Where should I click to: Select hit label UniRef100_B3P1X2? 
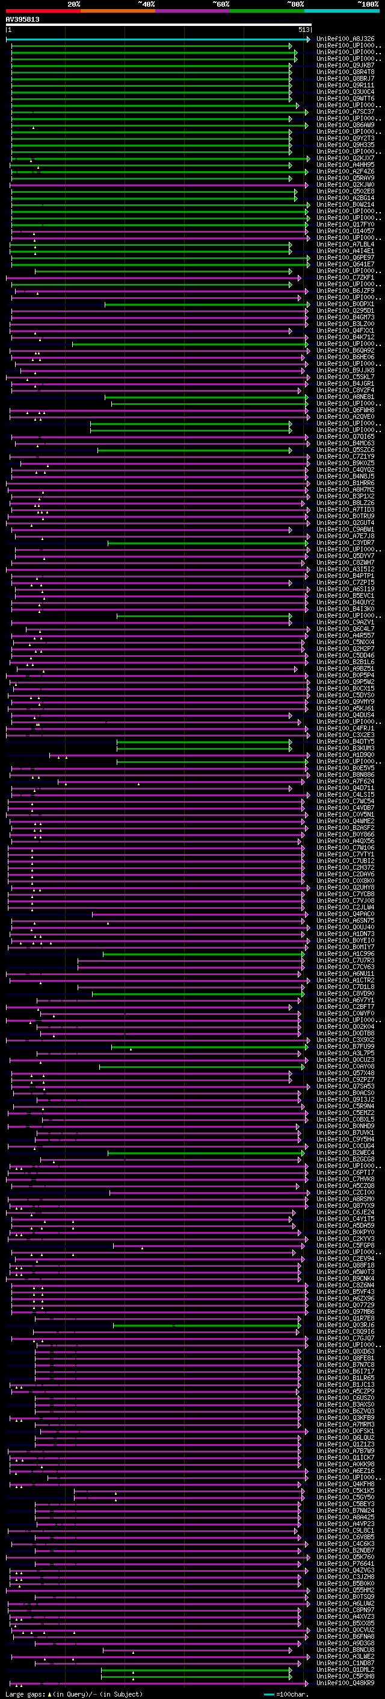[345, 497]
